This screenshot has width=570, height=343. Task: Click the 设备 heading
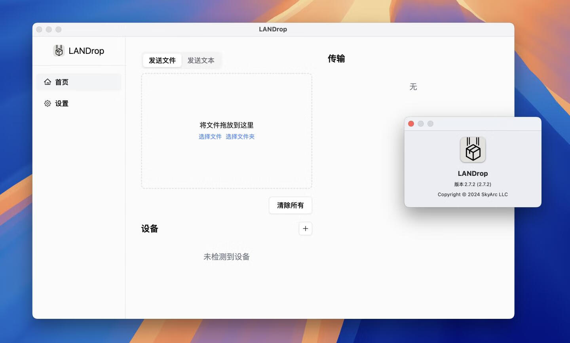(x=150, y=229)
